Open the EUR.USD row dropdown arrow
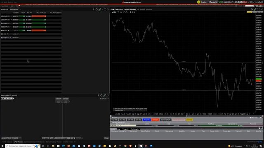264x148 pixels. point(11,23)
